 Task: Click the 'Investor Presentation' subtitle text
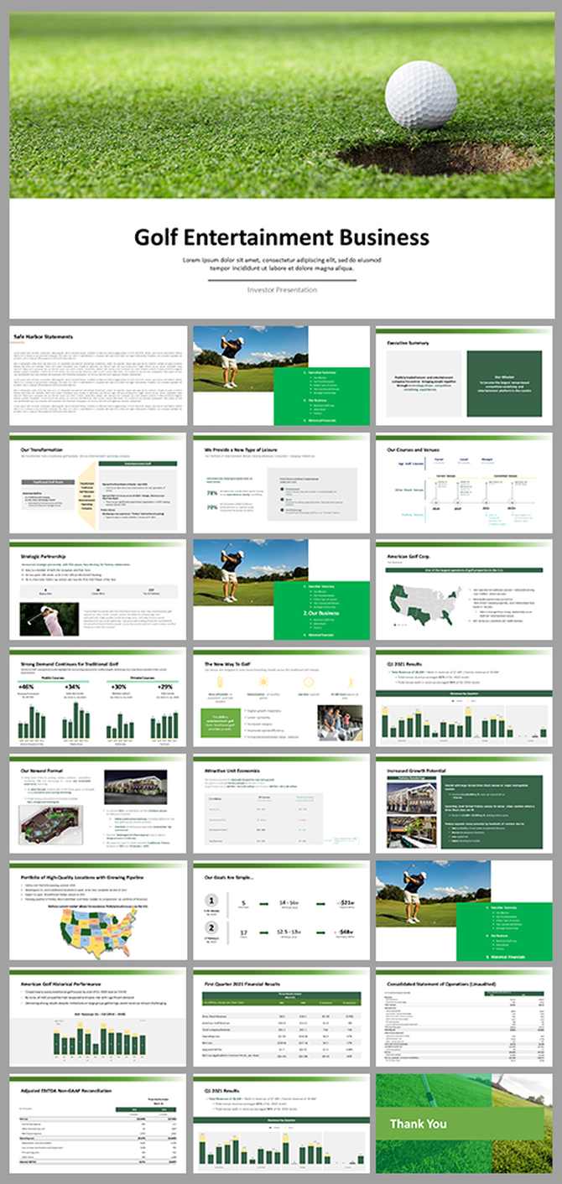282,289
